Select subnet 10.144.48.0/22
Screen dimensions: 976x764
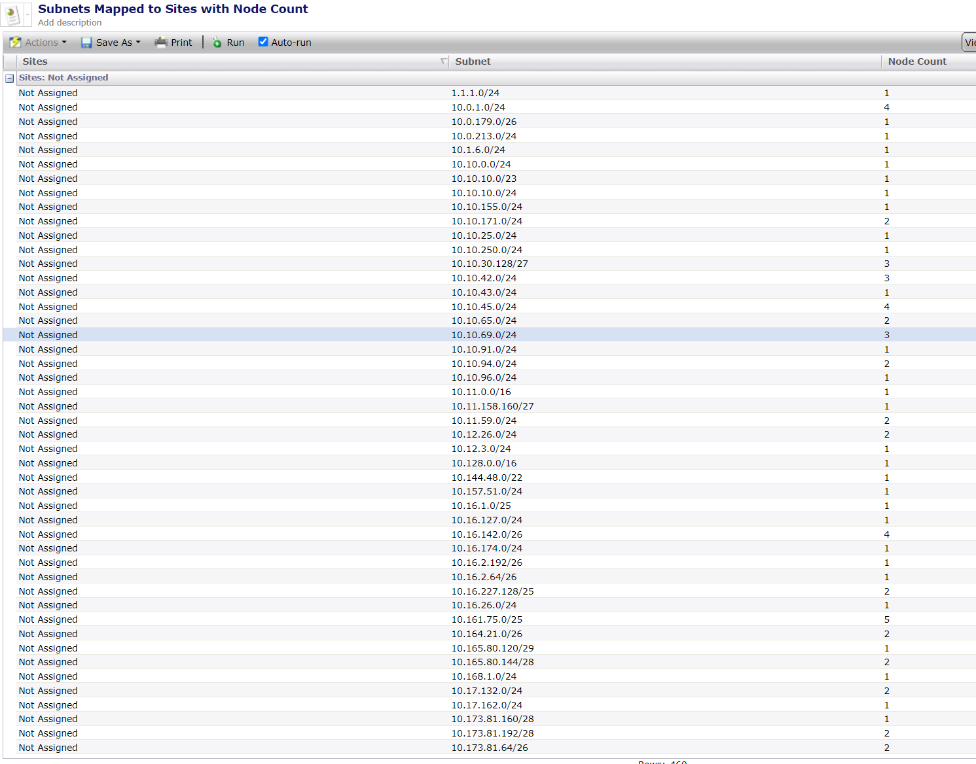click(487, 477)
